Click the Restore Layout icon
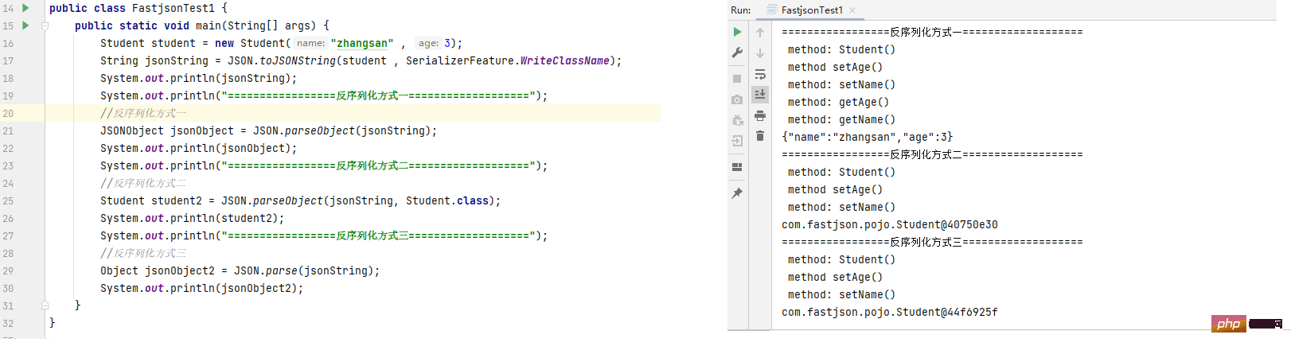The width and height of the screenshot is (1291, 350). (x=737, y=167)
